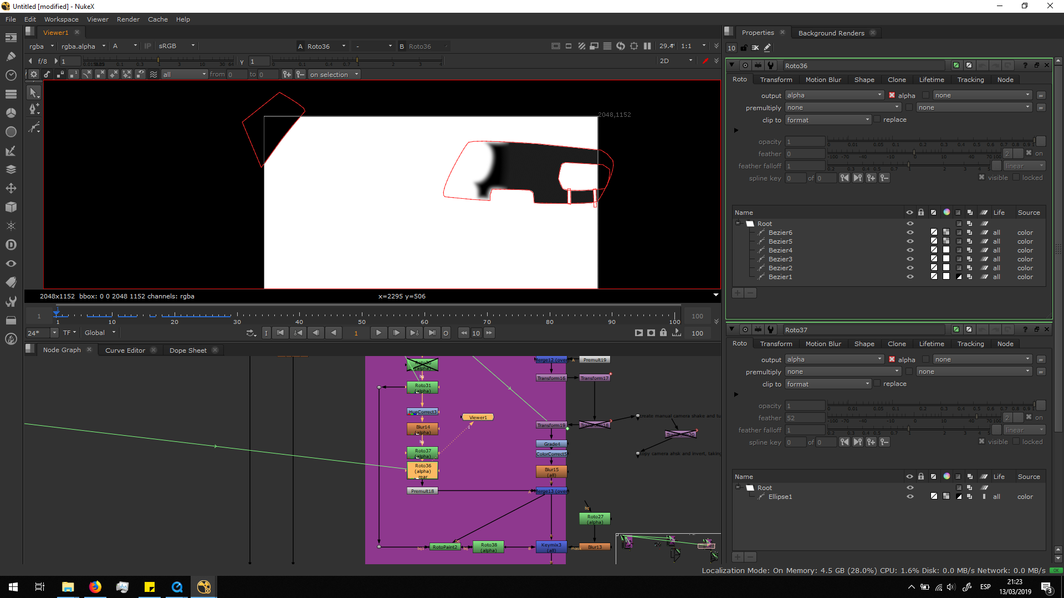Toggle the alpha channel checkbox in Roto37

coord(892,359)
